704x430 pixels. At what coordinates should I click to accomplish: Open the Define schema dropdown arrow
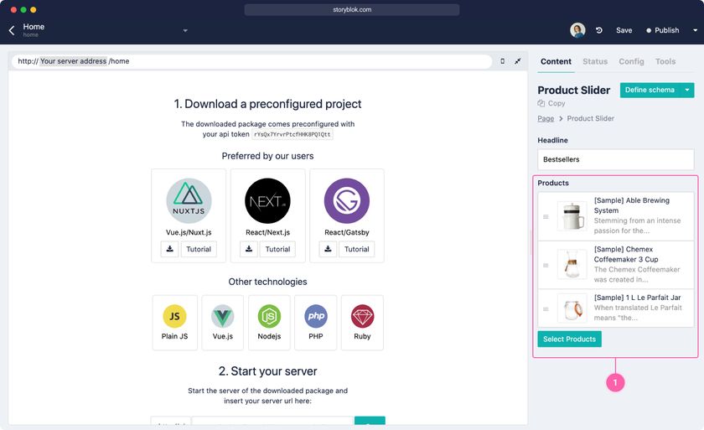tap(687, 90)
